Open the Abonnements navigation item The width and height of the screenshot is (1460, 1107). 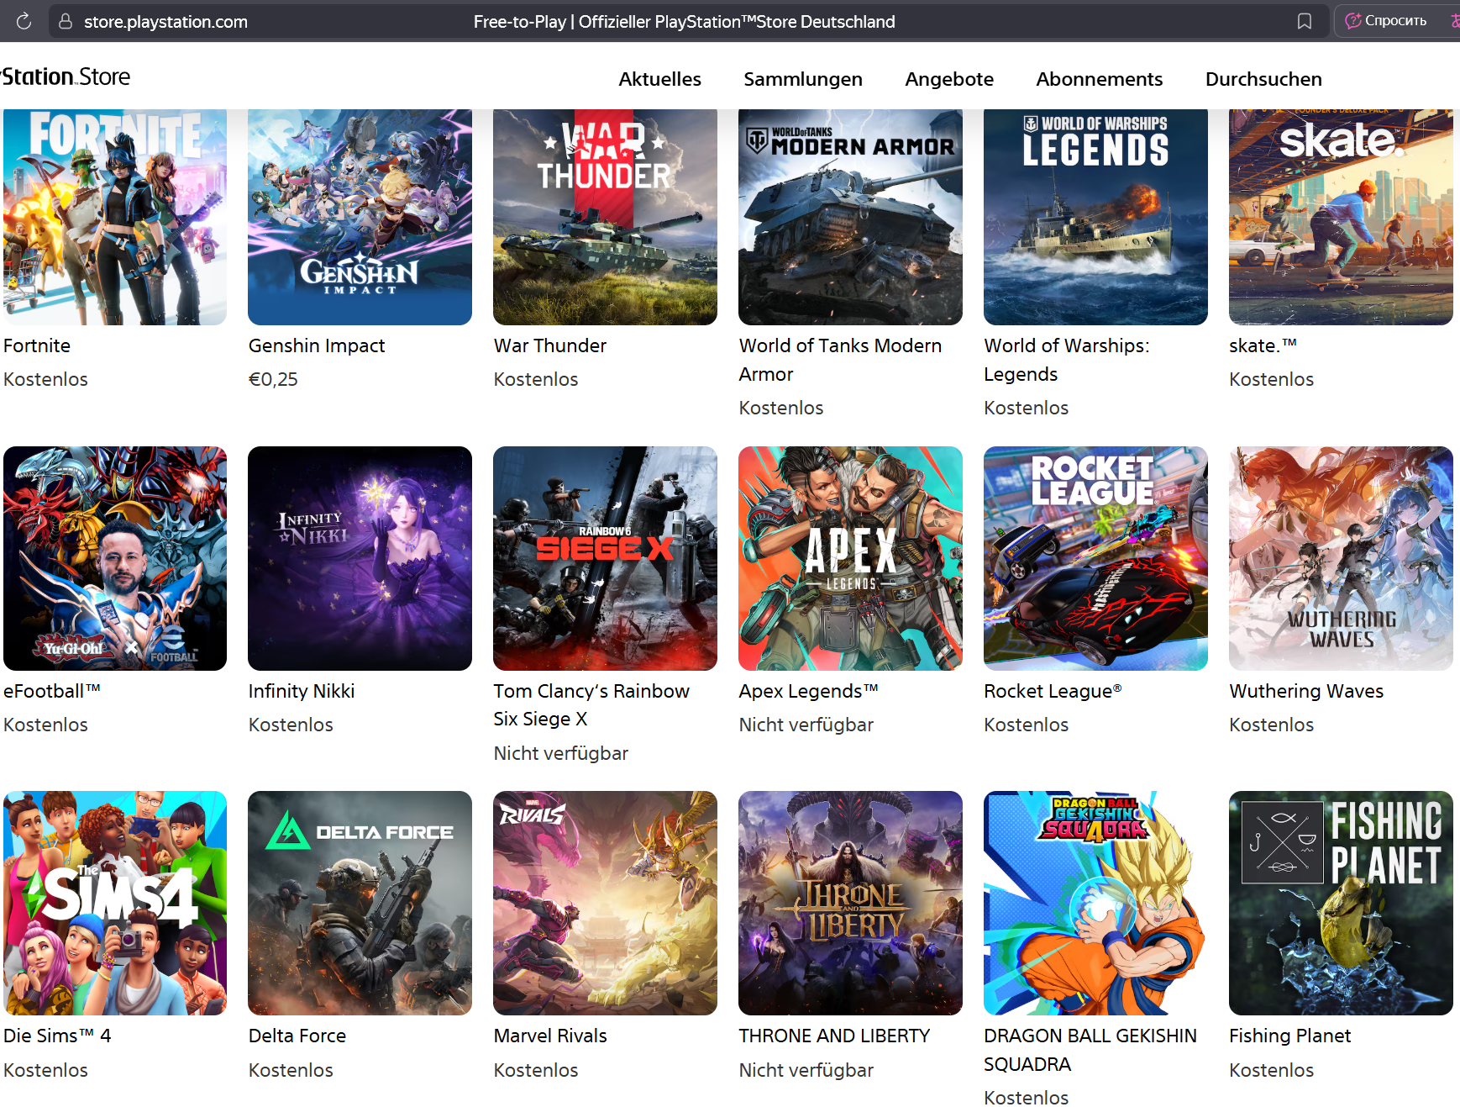click(1099, 79)
